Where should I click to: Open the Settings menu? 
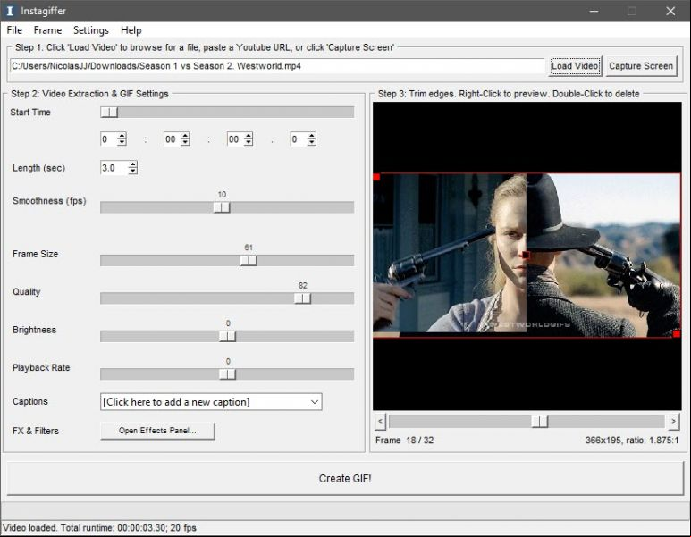tap(91, 30)
